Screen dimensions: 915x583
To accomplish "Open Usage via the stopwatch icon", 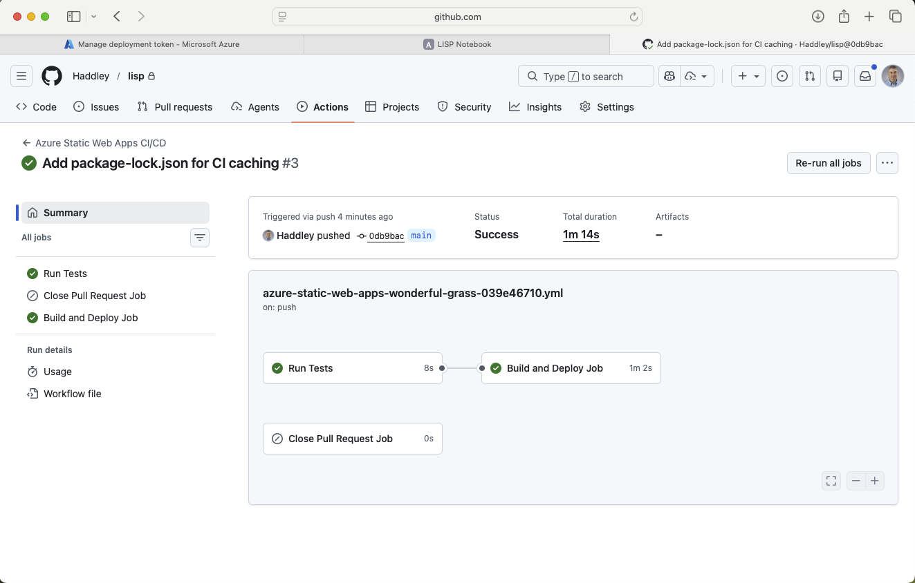I will coord(33,372).
